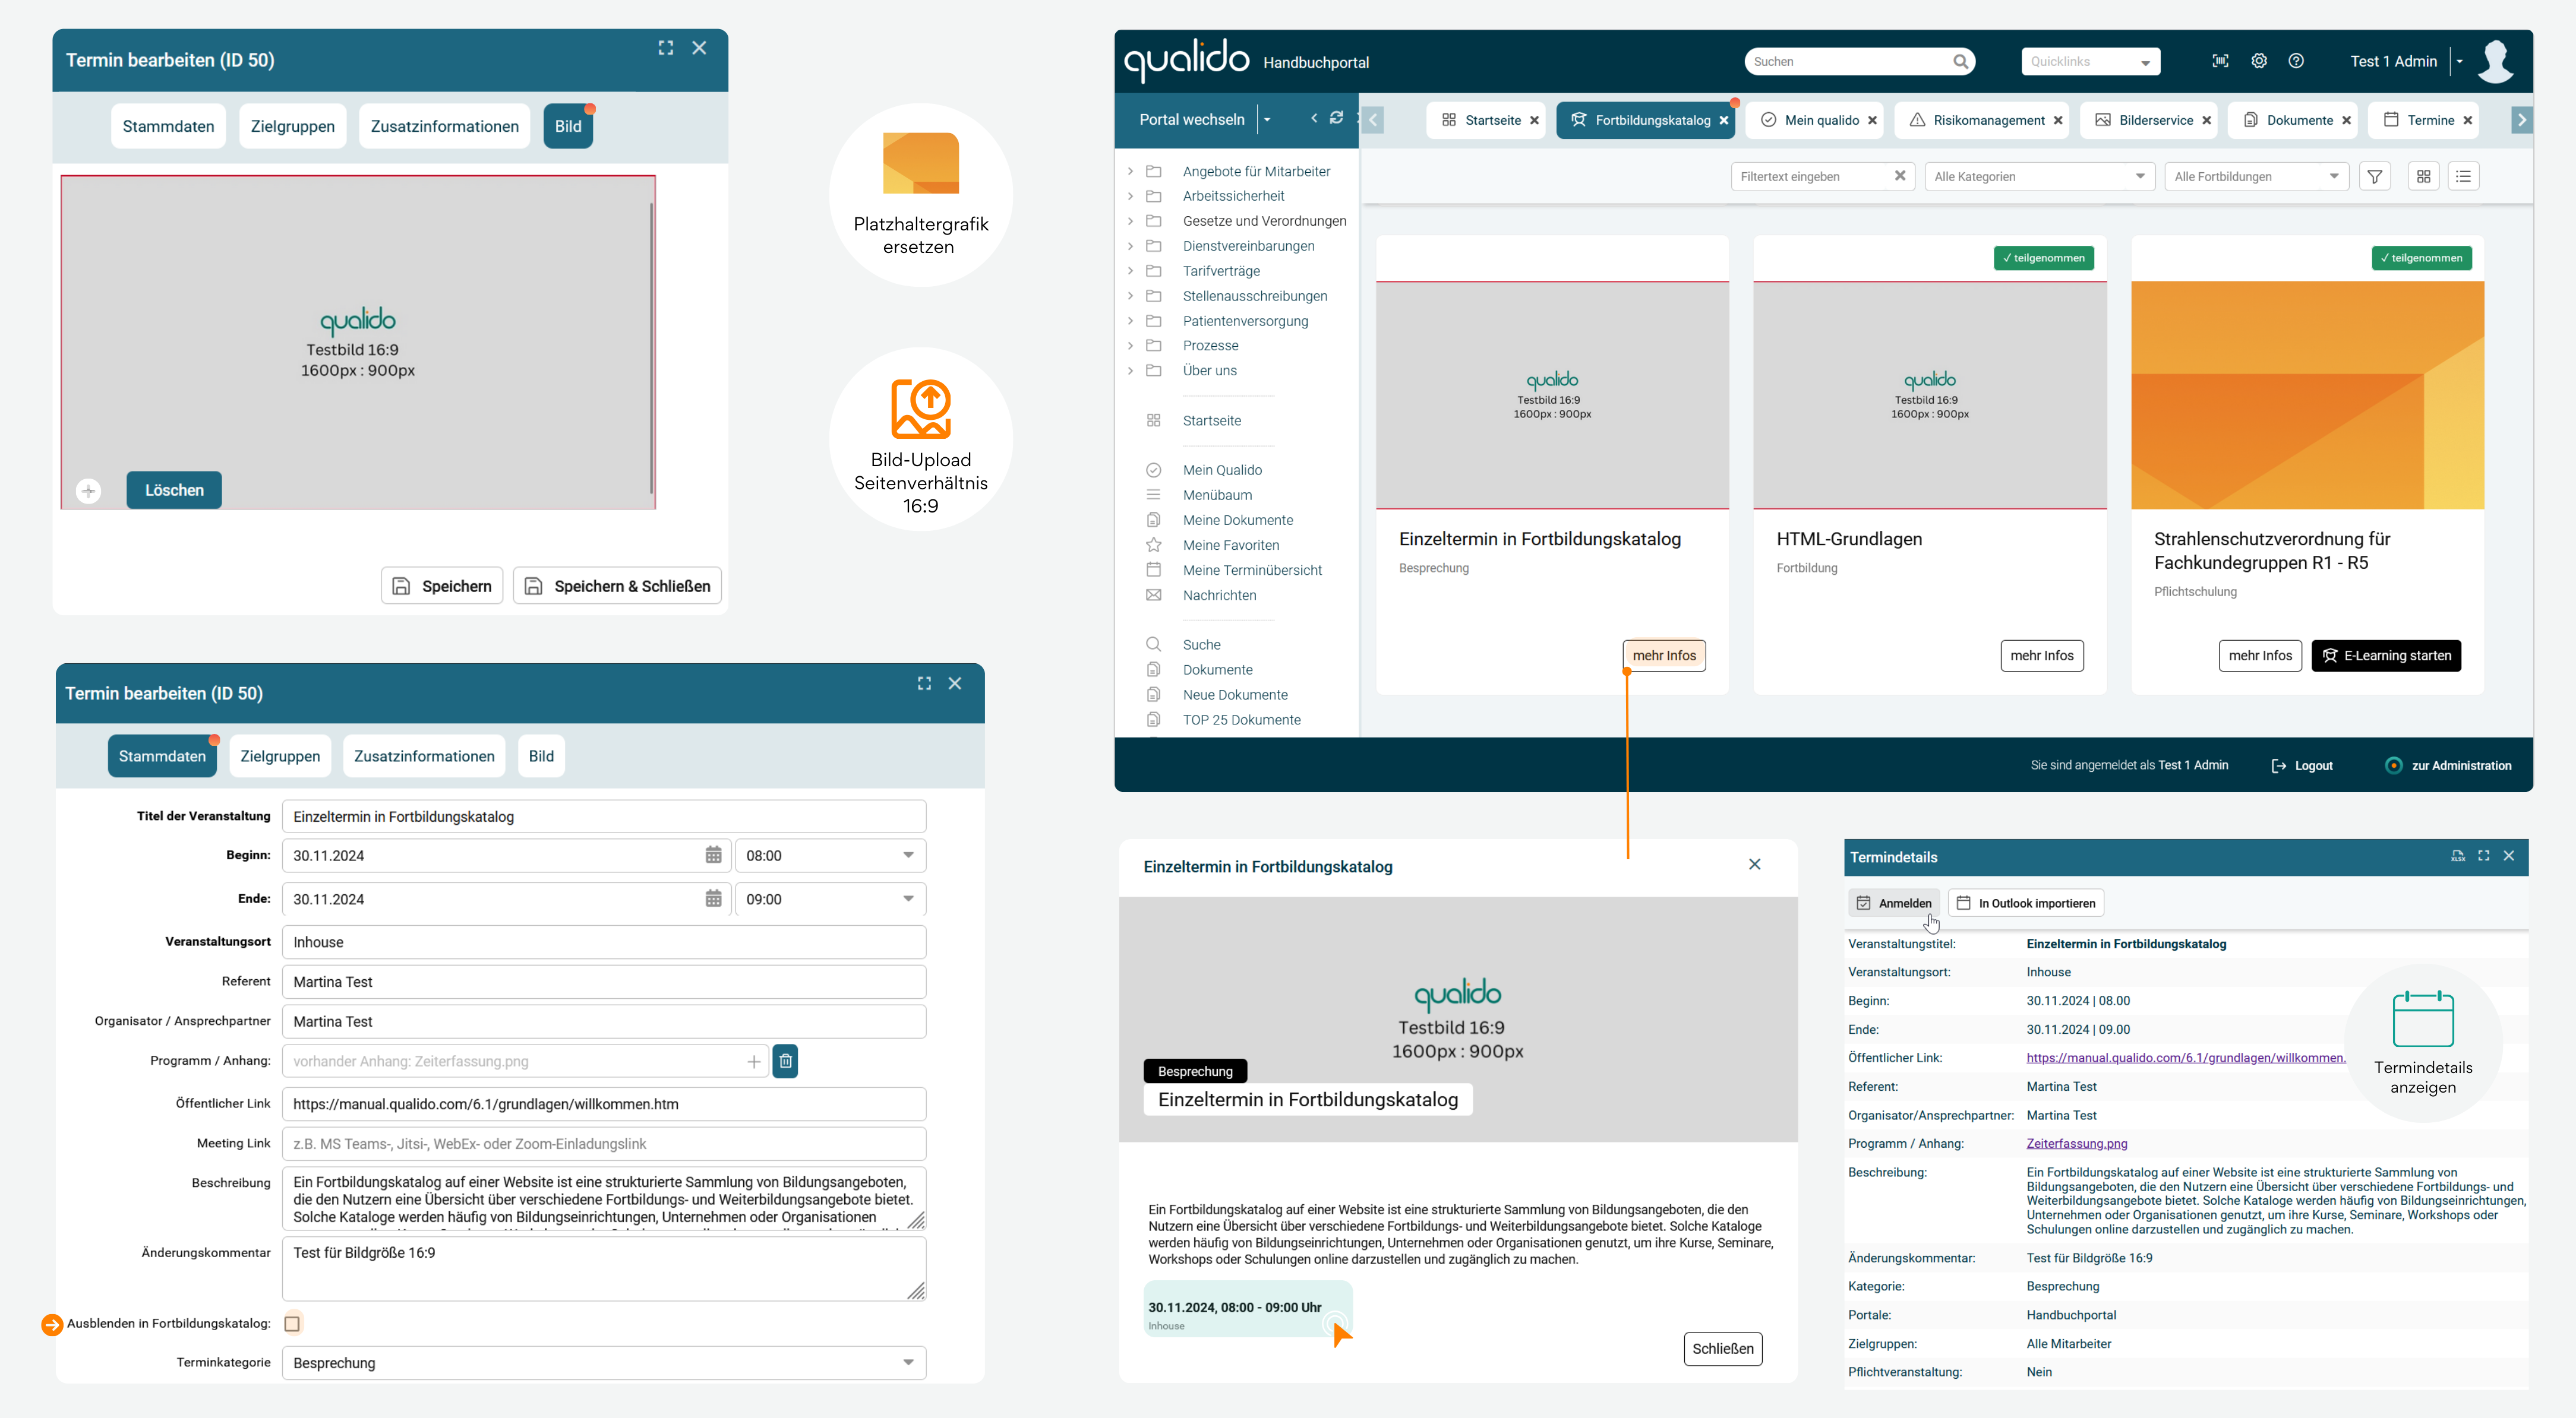Open the Alle Kategorien dropdown
Viewport: 2576px width, 1418px height.
[x=2039, y=176]
